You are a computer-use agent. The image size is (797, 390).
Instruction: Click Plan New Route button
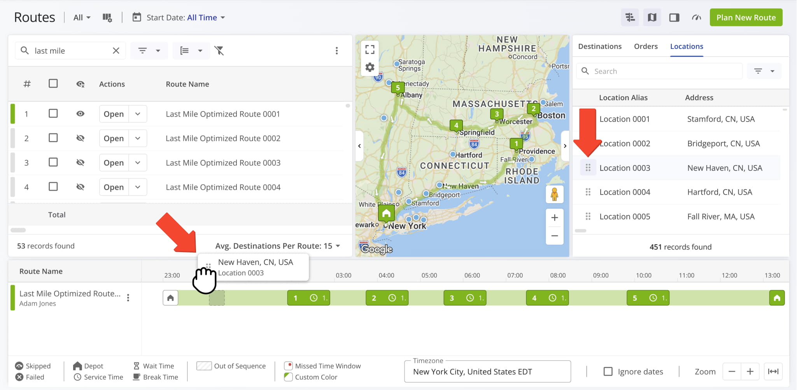746,17
